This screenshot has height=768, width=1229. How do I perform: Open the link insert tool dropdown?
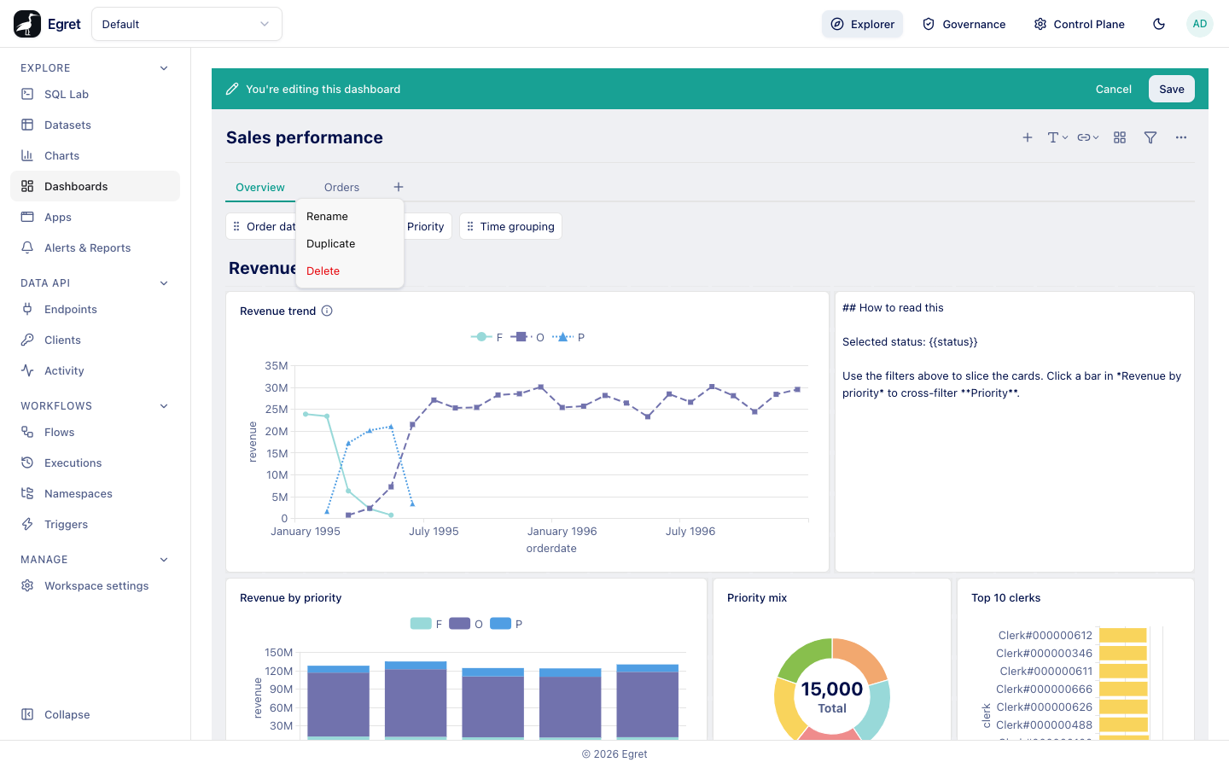coord(1088,137)
